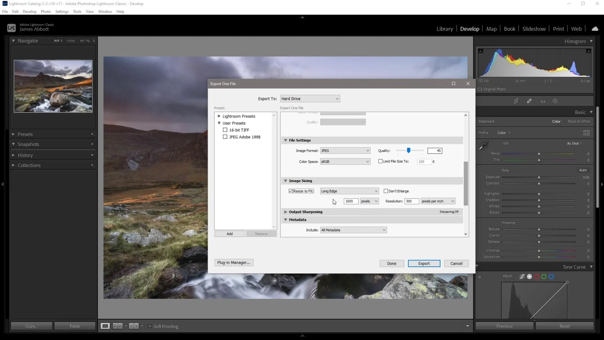
Task: Select the Red Eye Correction tool icon
Action: 543,101
